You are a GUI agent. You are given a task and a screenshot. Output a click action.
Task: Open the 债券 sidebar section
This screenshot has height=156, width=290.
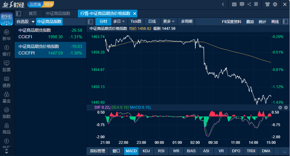pos(7,82)
